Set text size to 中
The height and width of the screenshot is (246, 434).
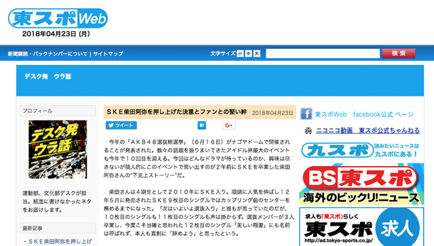249,54
